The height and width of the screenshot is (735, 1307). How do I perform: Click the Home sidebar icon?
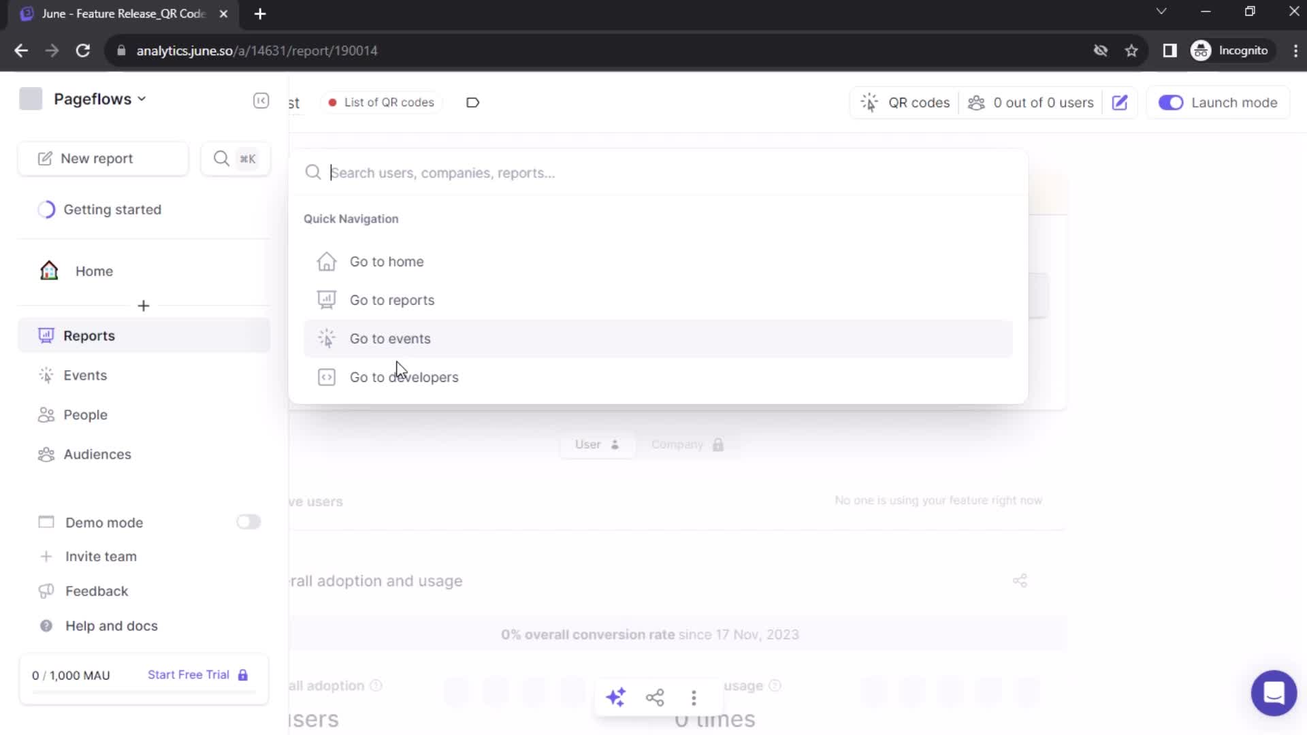pos(48,270)
